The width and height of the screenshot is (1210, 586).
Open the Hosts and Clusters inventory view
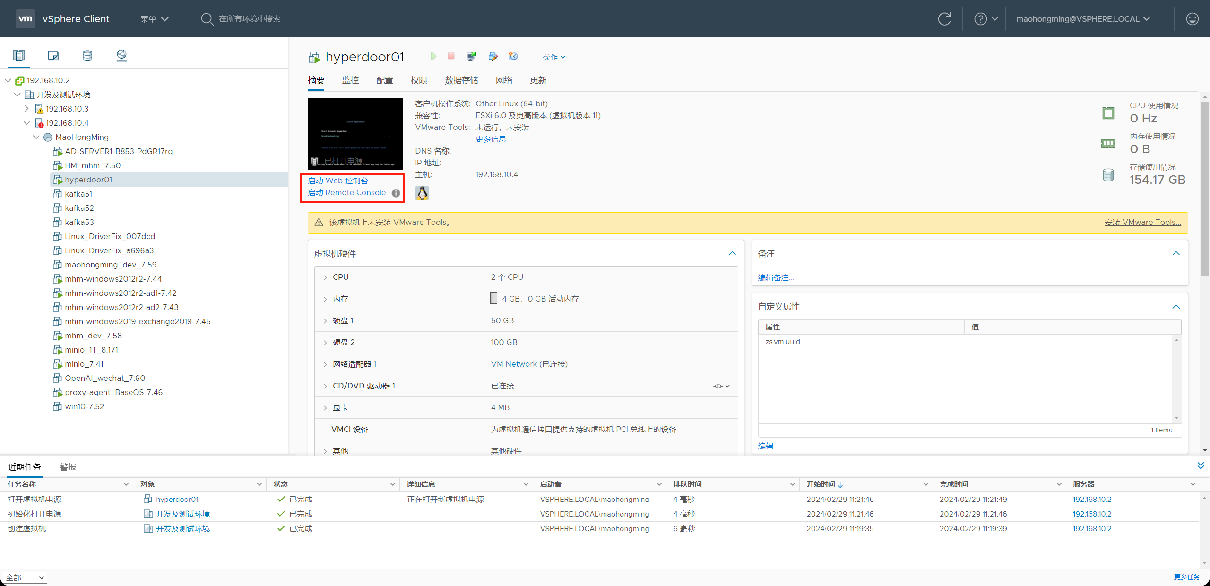click(x=19, y=55)
